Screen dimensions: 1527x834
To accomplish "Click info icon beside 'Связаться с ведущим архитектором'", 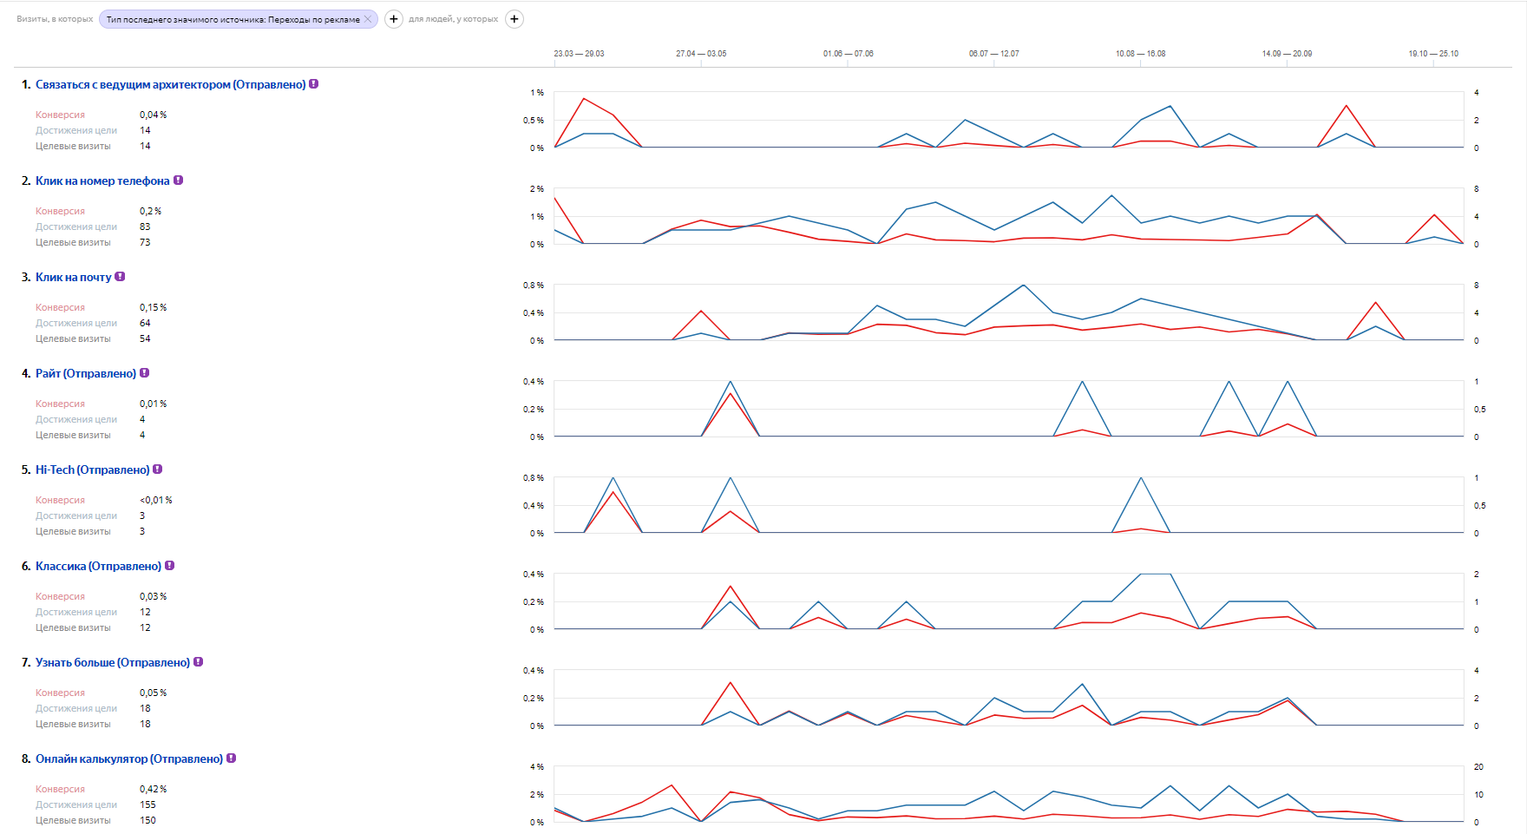I will pyautogui.click(x=314, y=84).
